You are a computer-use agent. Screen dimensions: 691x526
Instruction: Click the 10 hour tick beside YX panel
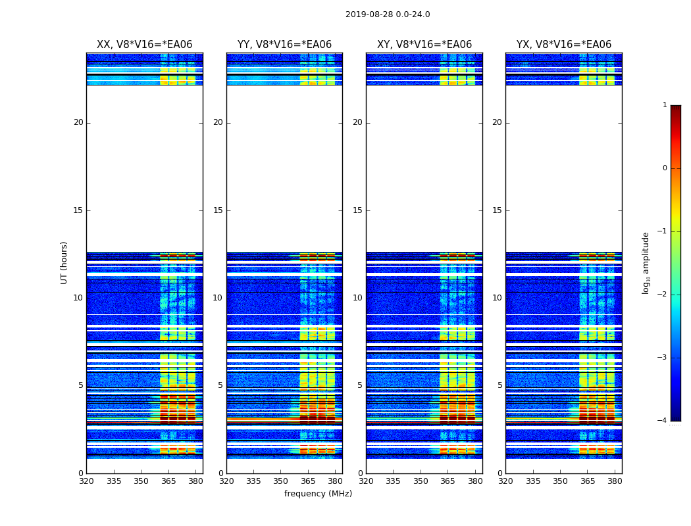pos(497,298)
